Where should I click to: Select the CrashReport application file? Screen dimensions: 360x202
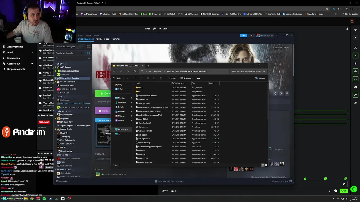[141, 127]
